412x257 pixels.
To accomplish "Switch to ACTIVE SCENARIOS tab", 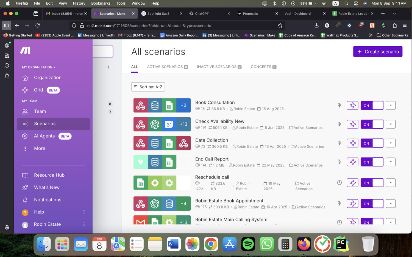I will (167, 67).
